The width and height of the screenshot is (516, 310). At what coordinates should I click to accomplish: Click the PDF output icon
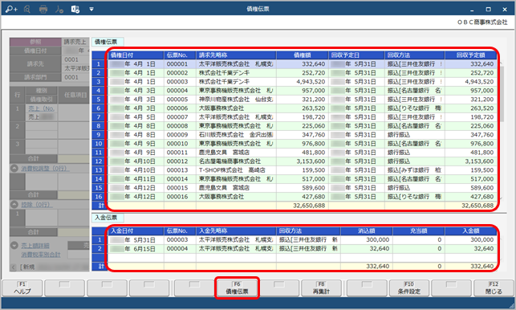[59, 9]
